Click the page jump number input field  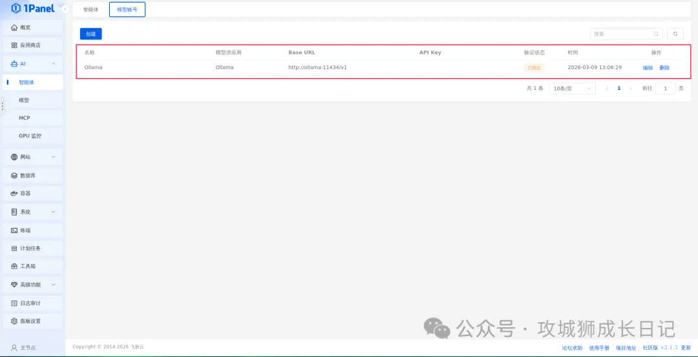[665, 89]
